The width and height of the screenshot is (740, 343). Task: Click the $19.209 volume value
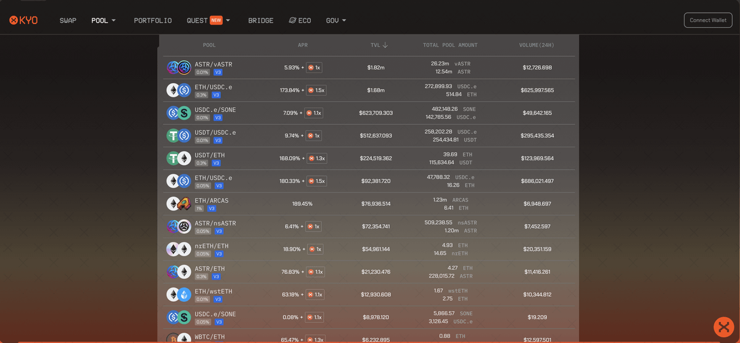537,317
